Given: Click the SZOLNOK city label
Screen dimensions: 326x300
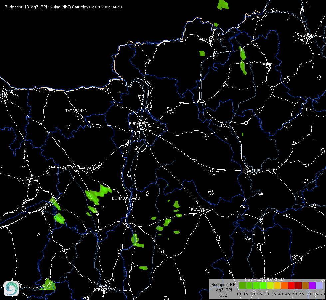Looking at the screenshot, I should click(x=251, y=170).
